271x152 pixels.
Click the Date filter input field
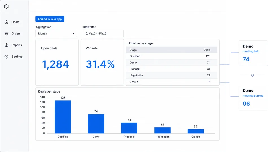103,33
